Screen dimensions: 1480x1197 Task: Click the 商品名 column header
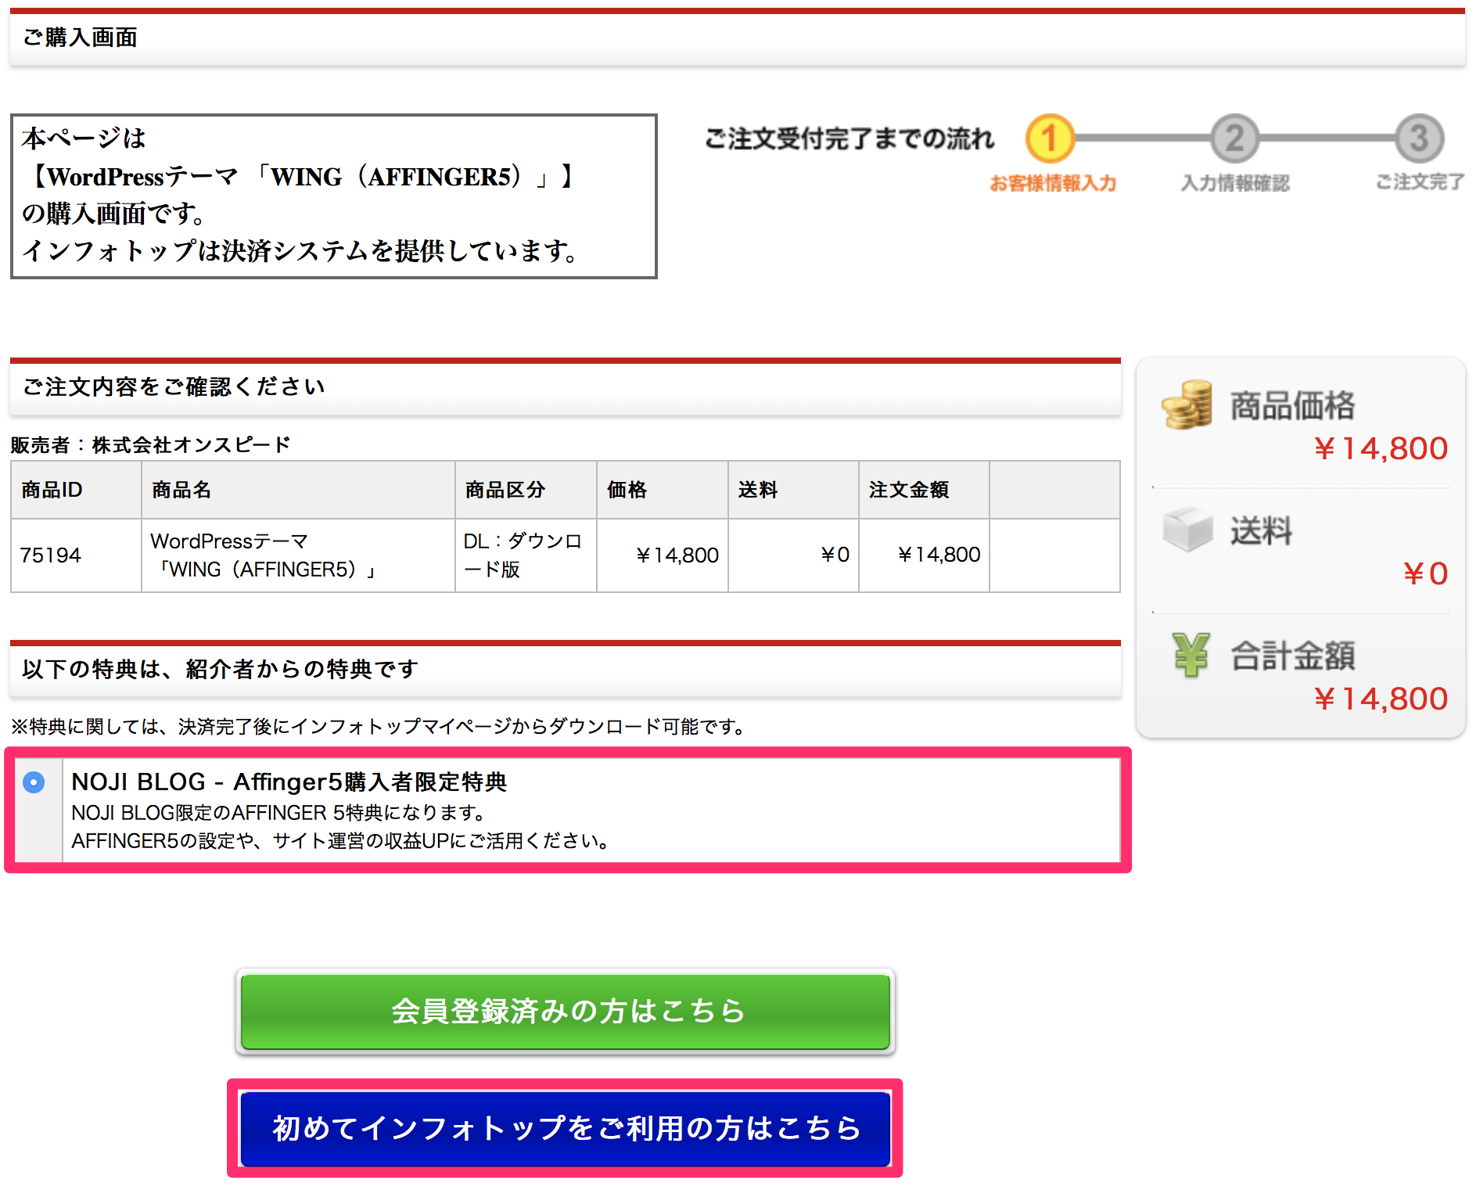point(181,490)
